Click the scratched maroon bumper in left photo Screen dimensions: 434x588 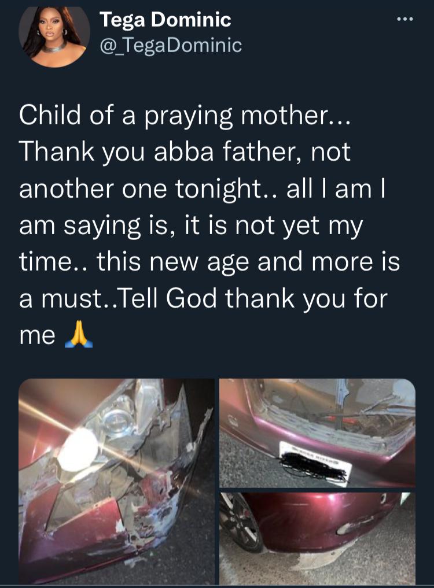[x=86, y=532]
